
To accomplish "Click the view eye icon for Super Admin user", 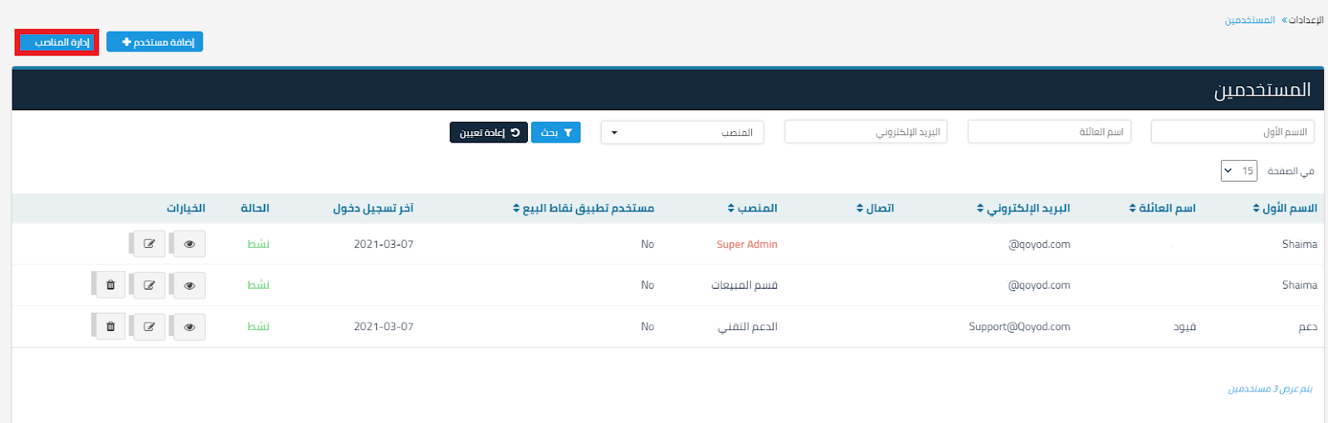I will tap(189, 244).
